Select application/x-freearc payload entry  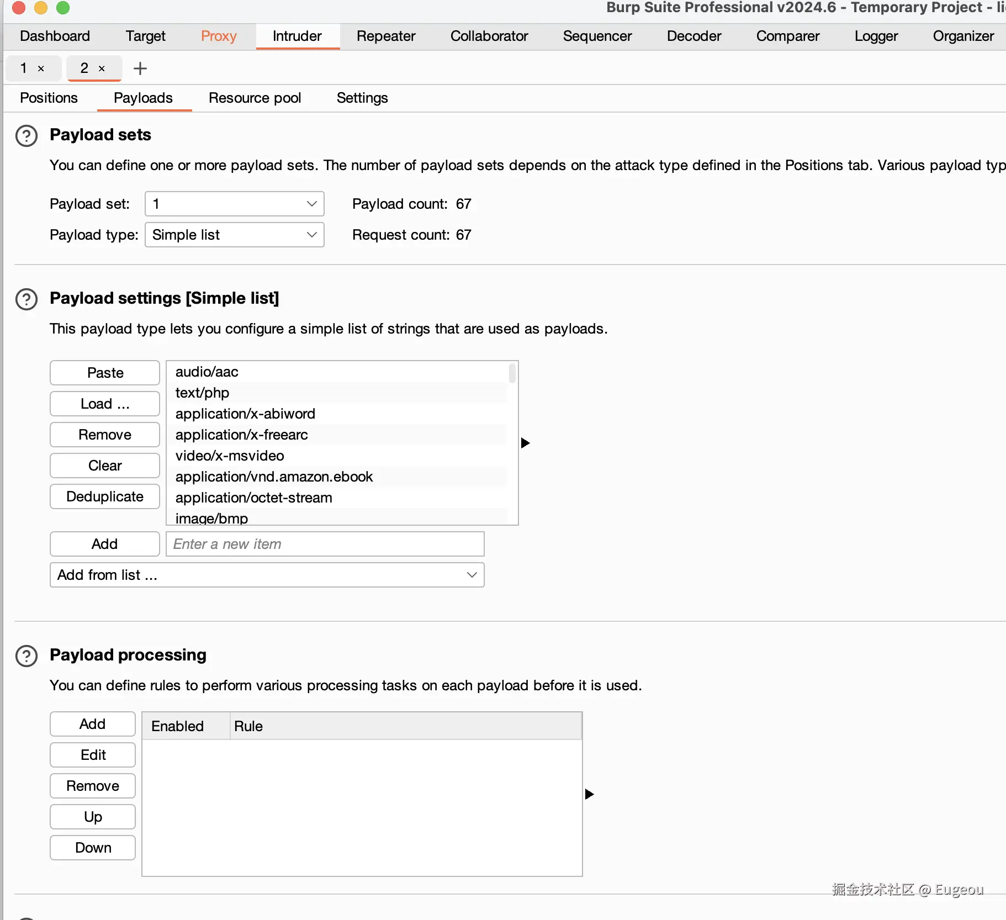tap(337, 435)
